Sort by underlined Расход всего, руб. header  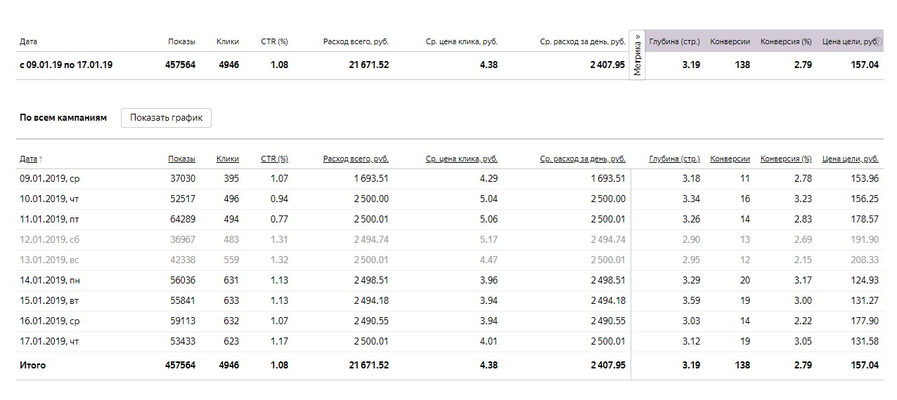point(356,159)
